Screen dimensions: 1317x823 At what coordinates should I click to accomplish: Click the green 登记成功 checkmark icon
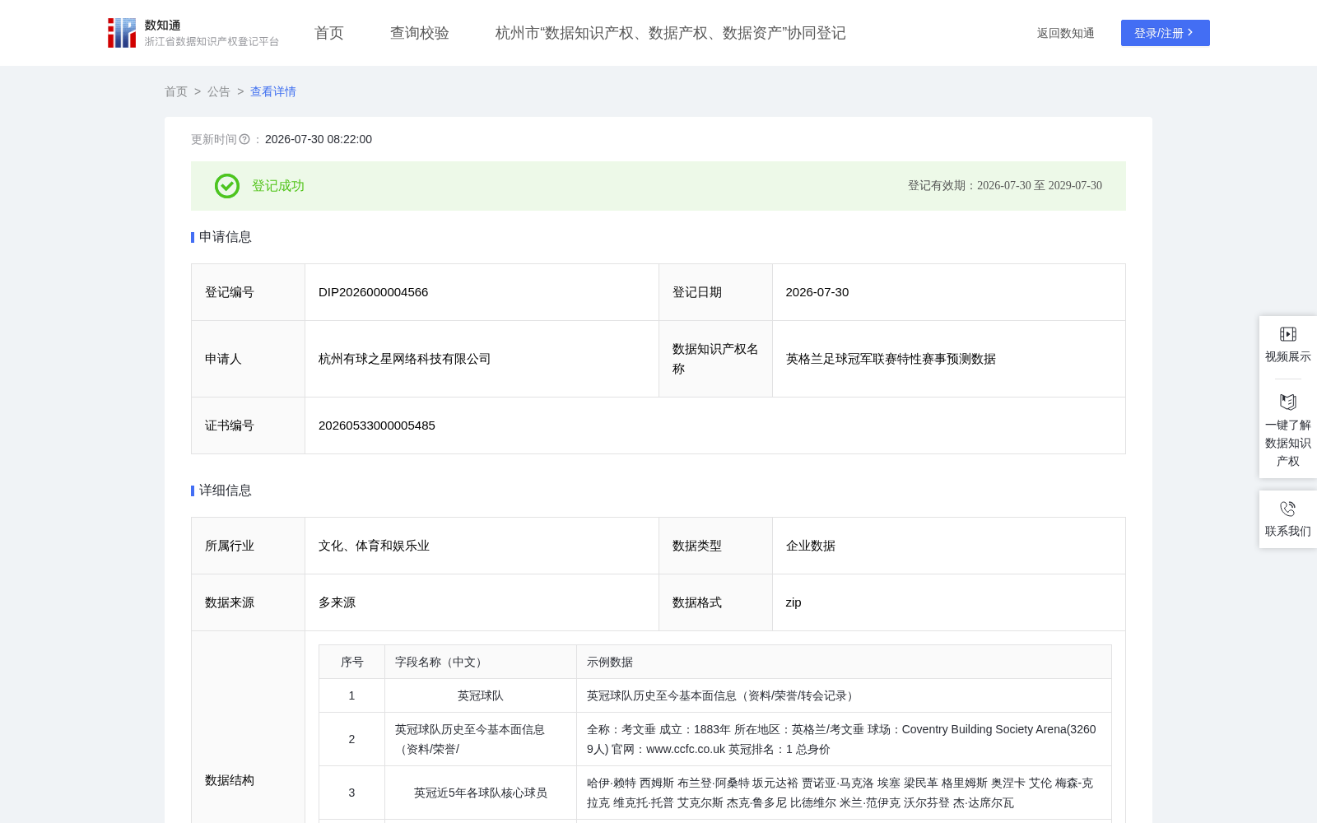[227, 186]
